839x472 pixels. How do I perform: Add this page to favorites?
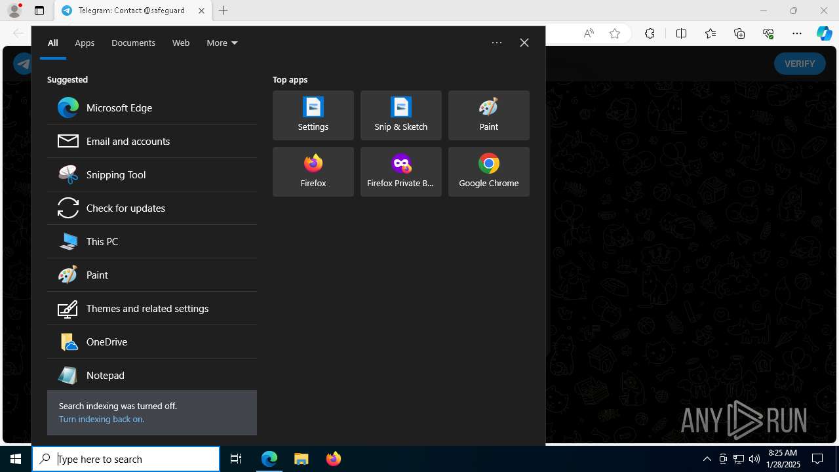[615, 33]
